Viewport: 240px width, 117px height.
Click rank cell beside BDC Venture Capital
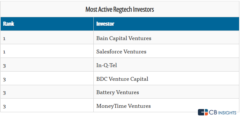click(x=47, y=78)
